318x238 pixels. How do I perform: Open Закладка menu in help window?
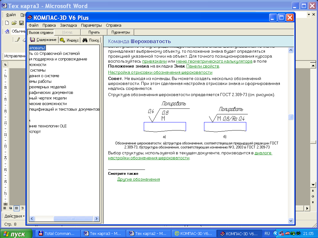68,25
